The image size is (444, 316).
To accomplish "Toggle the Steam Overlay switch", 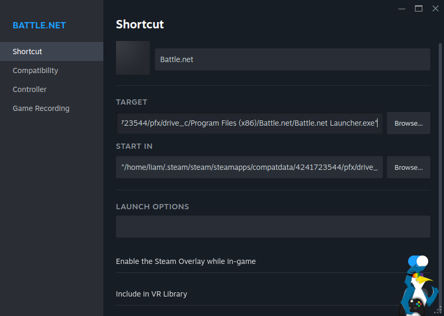I will pos(418,261).
